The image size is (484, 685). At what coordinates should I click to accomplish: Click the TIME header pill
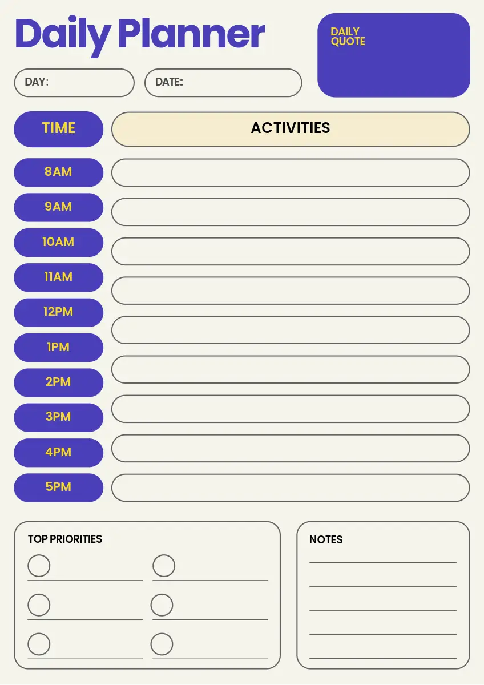(58, 128)
